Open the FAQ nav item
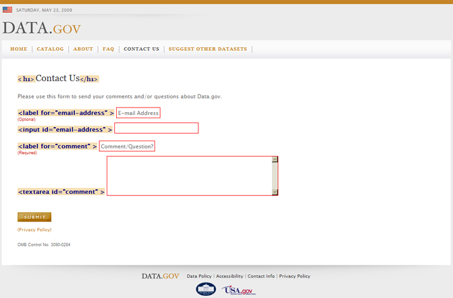This screenshot has width=453, height=298. point(108,49)
